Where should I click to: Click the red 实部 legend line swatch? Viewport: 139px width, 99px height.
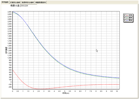click(x=127, y=15)
